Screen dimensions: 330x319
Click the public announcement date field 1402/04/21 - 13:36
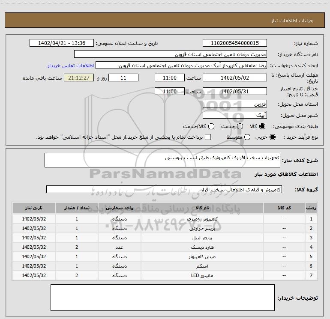[x=62, y=43]
